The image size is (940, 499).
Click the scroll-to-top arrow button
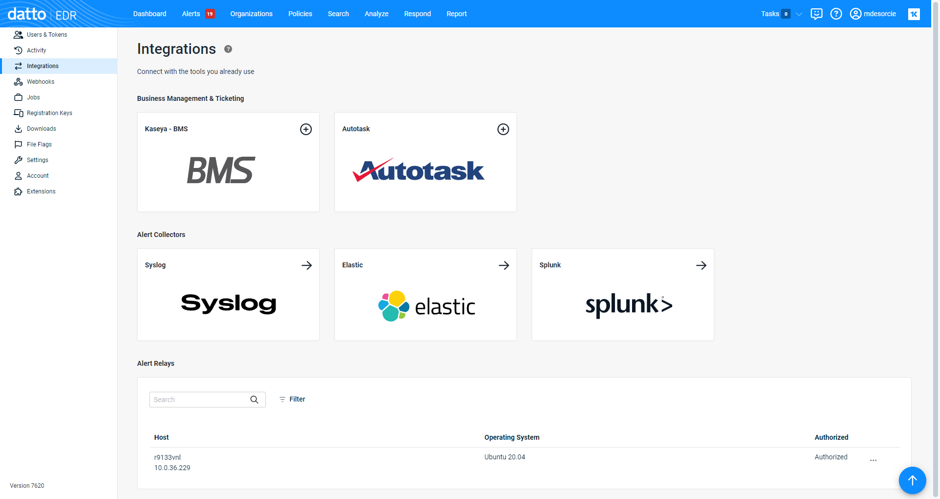tap(913, 480)
